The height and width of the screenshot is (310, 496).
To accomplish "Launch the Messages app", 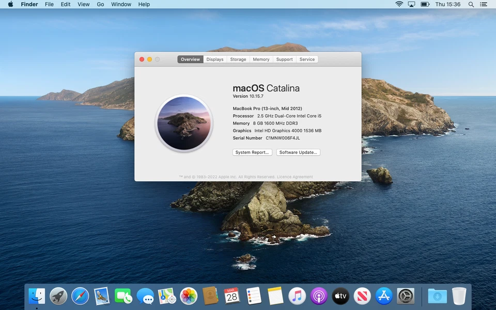I will click(x=145, y=296).
